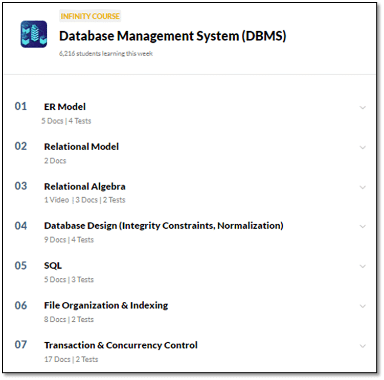Click chapter number 06
This screenshot has width=384, height=380.
[21, 305]
